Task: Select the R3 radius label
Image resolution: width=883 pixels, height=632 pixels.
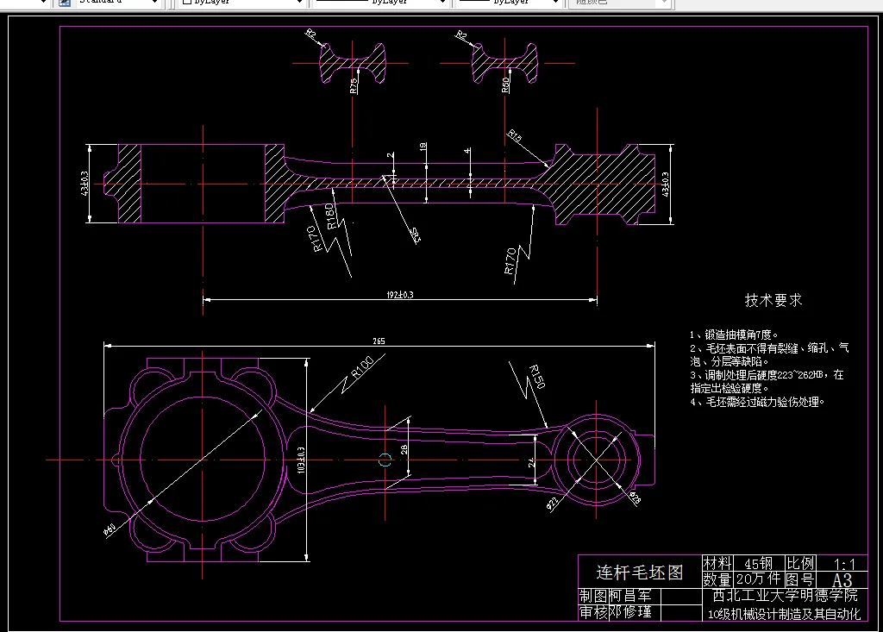Action: click(416, 235)
